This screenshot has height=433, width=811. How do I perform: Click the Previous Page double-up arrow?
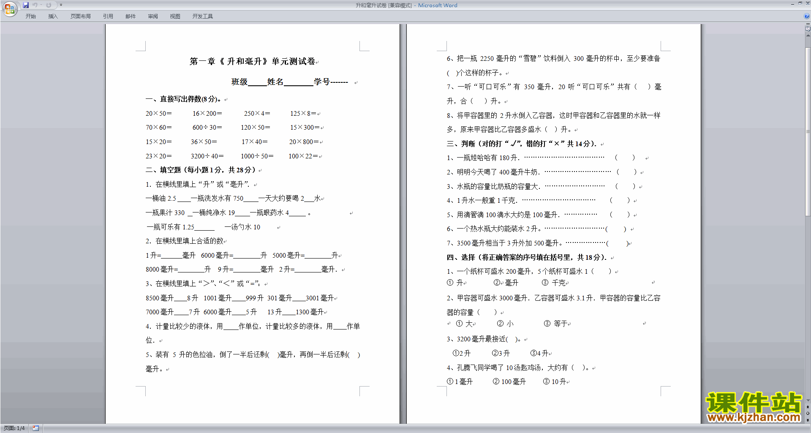coord(808,407)
